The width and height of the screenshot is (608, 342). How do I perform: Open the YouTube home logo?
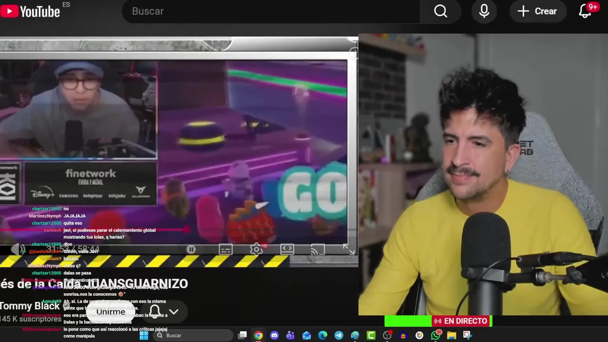30,11
